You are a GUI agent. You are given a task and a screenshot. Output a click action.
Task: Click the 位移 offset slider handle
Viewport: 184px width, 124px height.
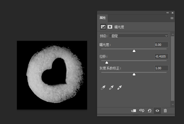(107, 63)
